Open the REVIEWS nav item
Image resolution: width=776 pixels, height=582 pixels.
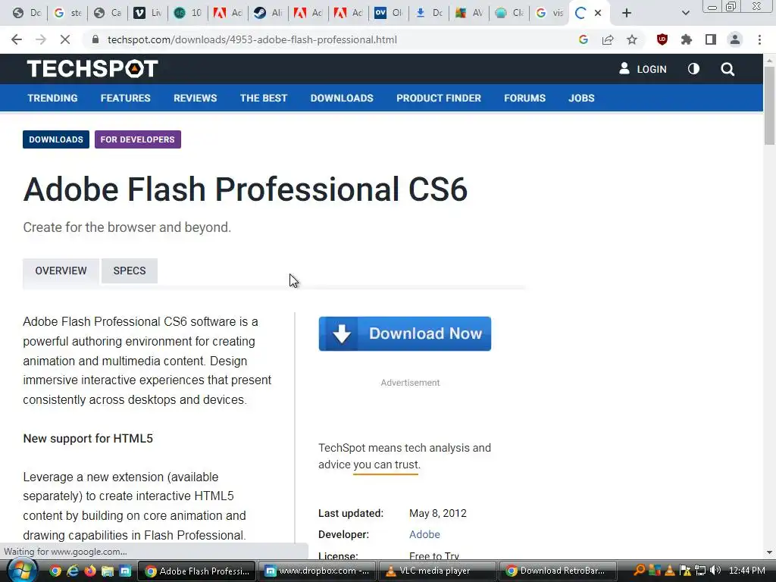[195, 98]
